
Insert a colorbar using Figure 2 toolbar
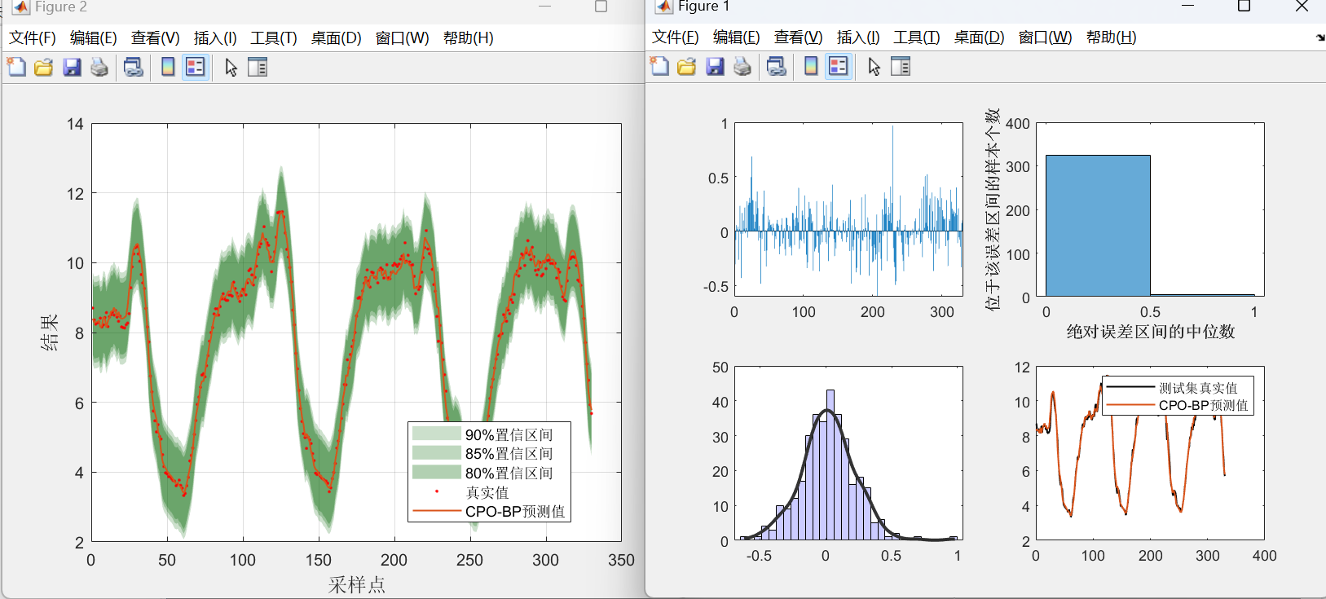(x=168, y=67)
